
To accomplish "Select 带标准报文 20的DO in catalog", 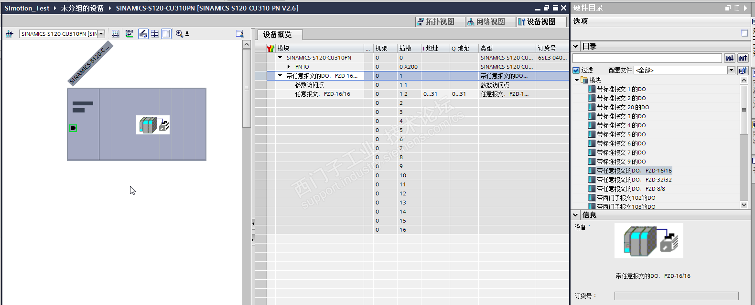I will 623,107.
